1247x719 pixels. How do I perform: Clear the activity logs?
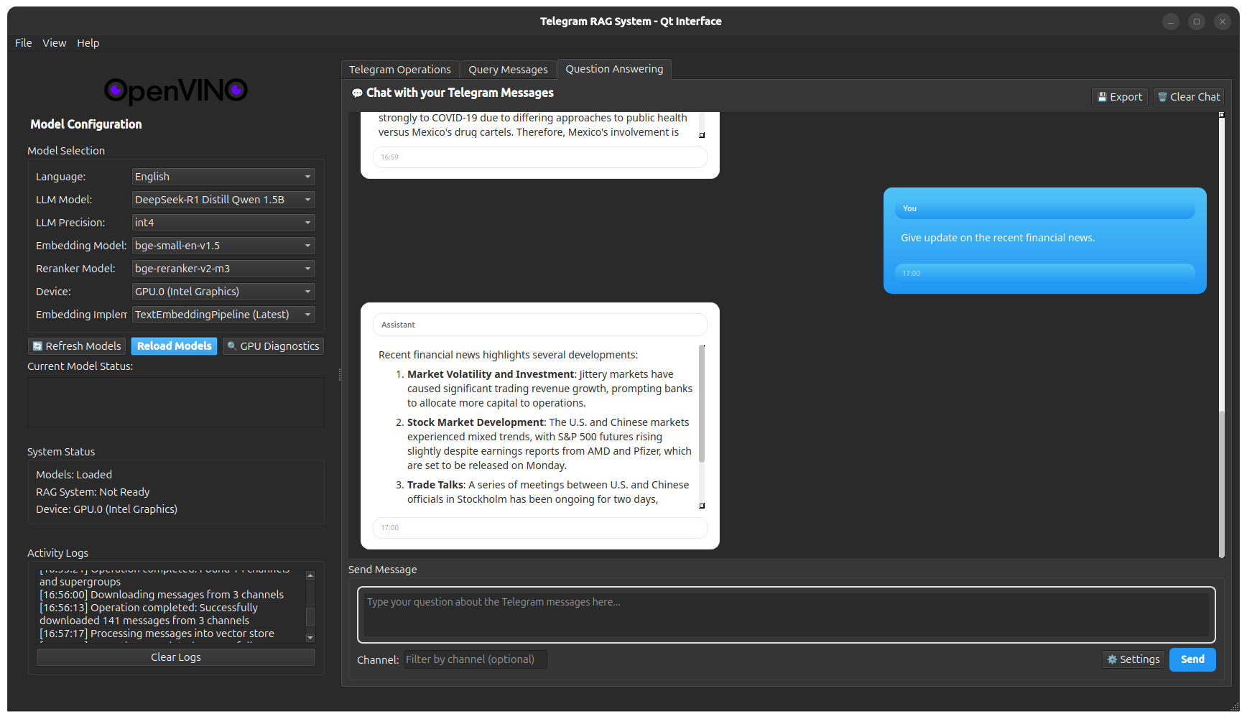[176, 657]
